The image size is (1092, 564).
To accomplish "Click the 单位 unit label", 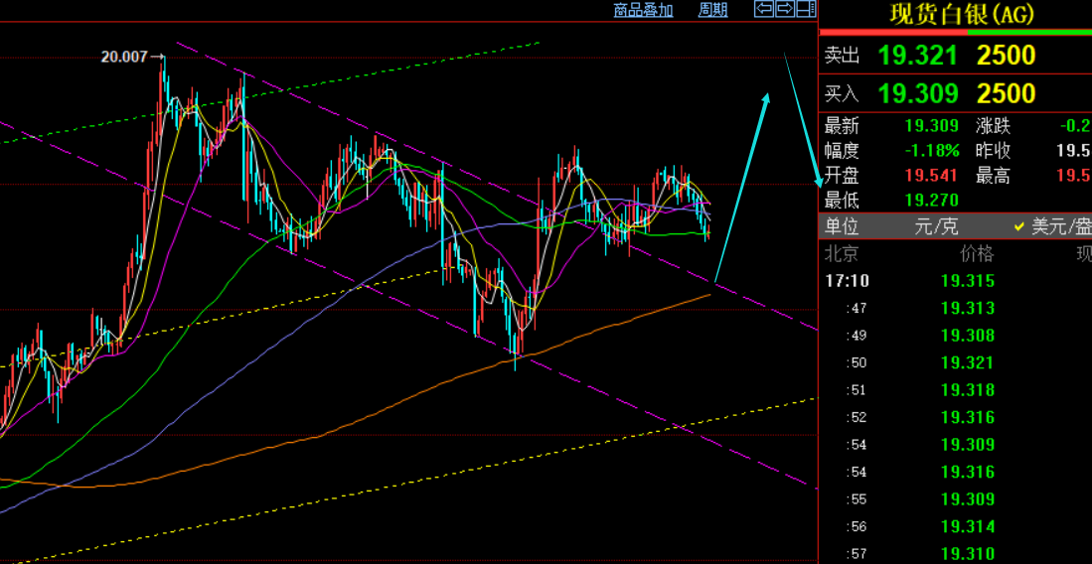I will click(x=842, y=227).
